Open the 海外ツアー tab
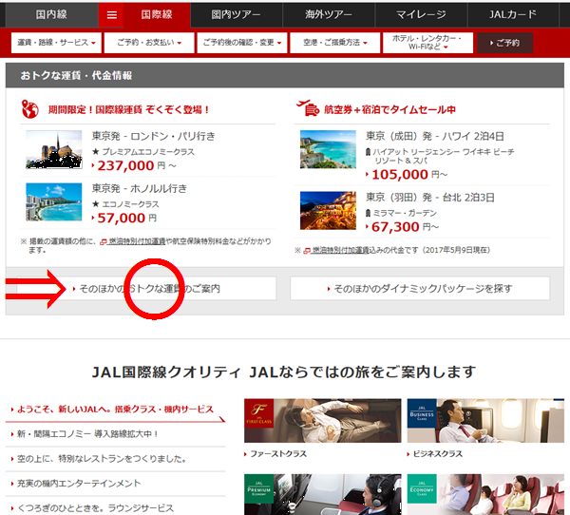570x515 pixels. click(329, 15)
